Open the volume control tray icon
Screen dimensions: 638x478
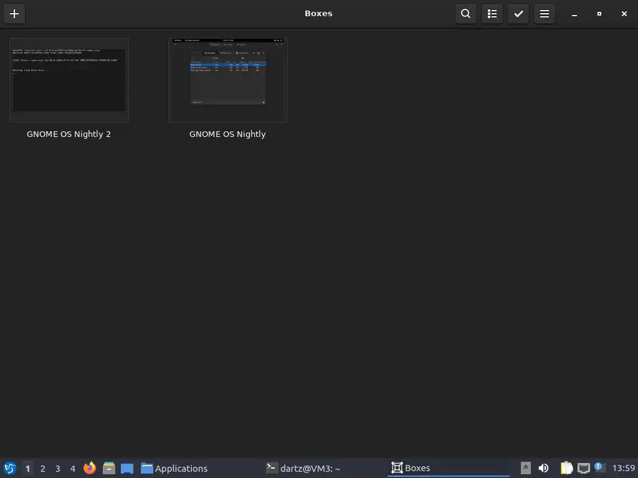click(x=543, y=468)
